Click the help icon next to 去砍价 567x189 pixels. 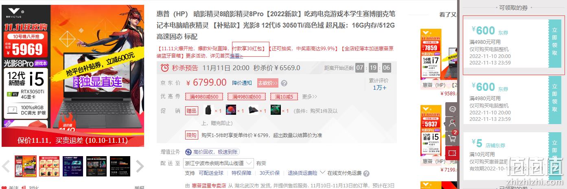[x=284, y=83]
